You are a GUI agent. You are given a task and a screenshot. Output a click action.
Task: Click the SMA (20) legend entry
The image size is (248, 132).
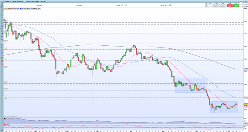(30, 8)
